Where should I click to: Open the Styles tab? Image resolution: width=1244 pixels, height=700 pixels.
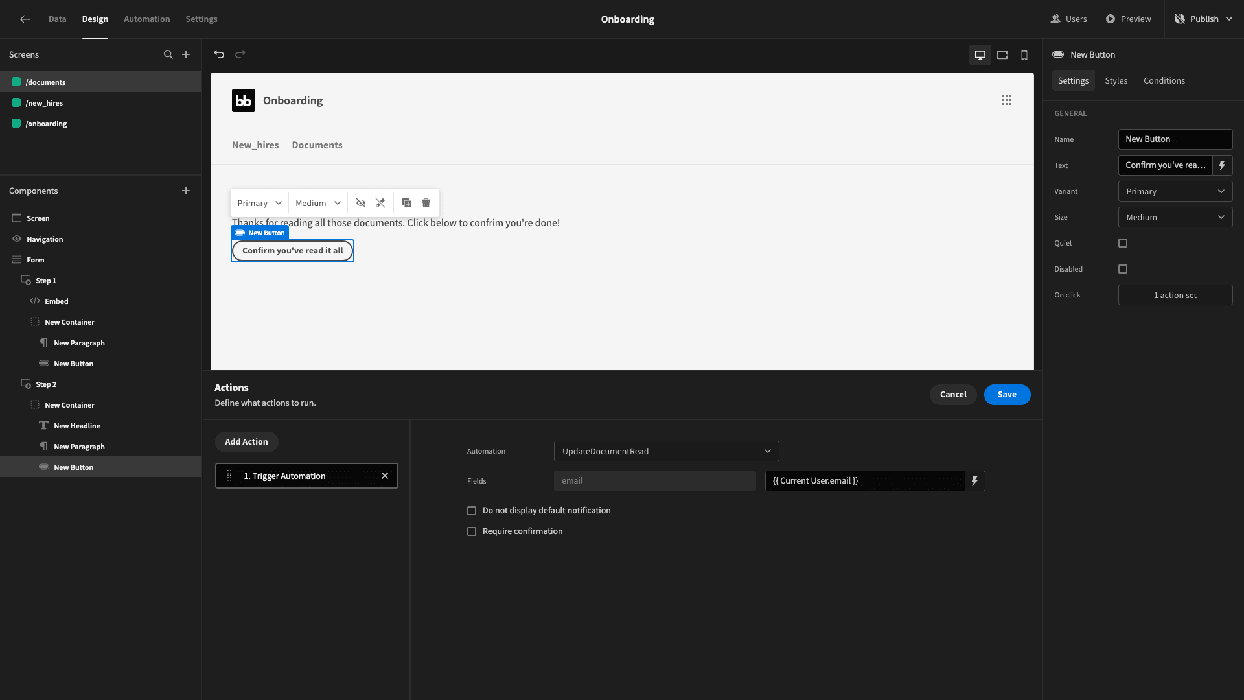1116,81
